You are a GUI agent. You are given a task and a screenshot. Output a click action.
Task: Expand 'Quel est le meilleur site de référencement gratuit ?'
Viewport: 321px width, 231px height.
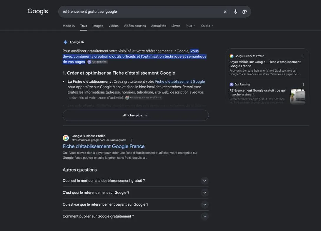pos(136,181)
